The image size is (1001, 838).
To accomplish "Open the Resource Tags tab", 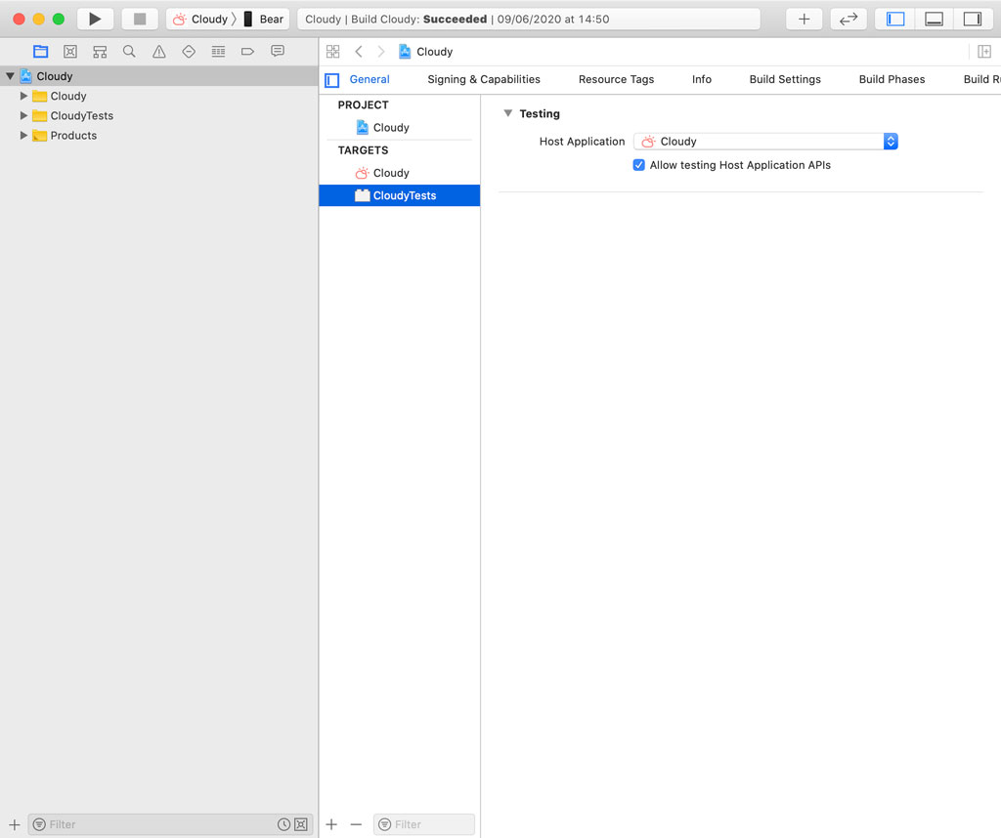I will [x=616, y=79].
